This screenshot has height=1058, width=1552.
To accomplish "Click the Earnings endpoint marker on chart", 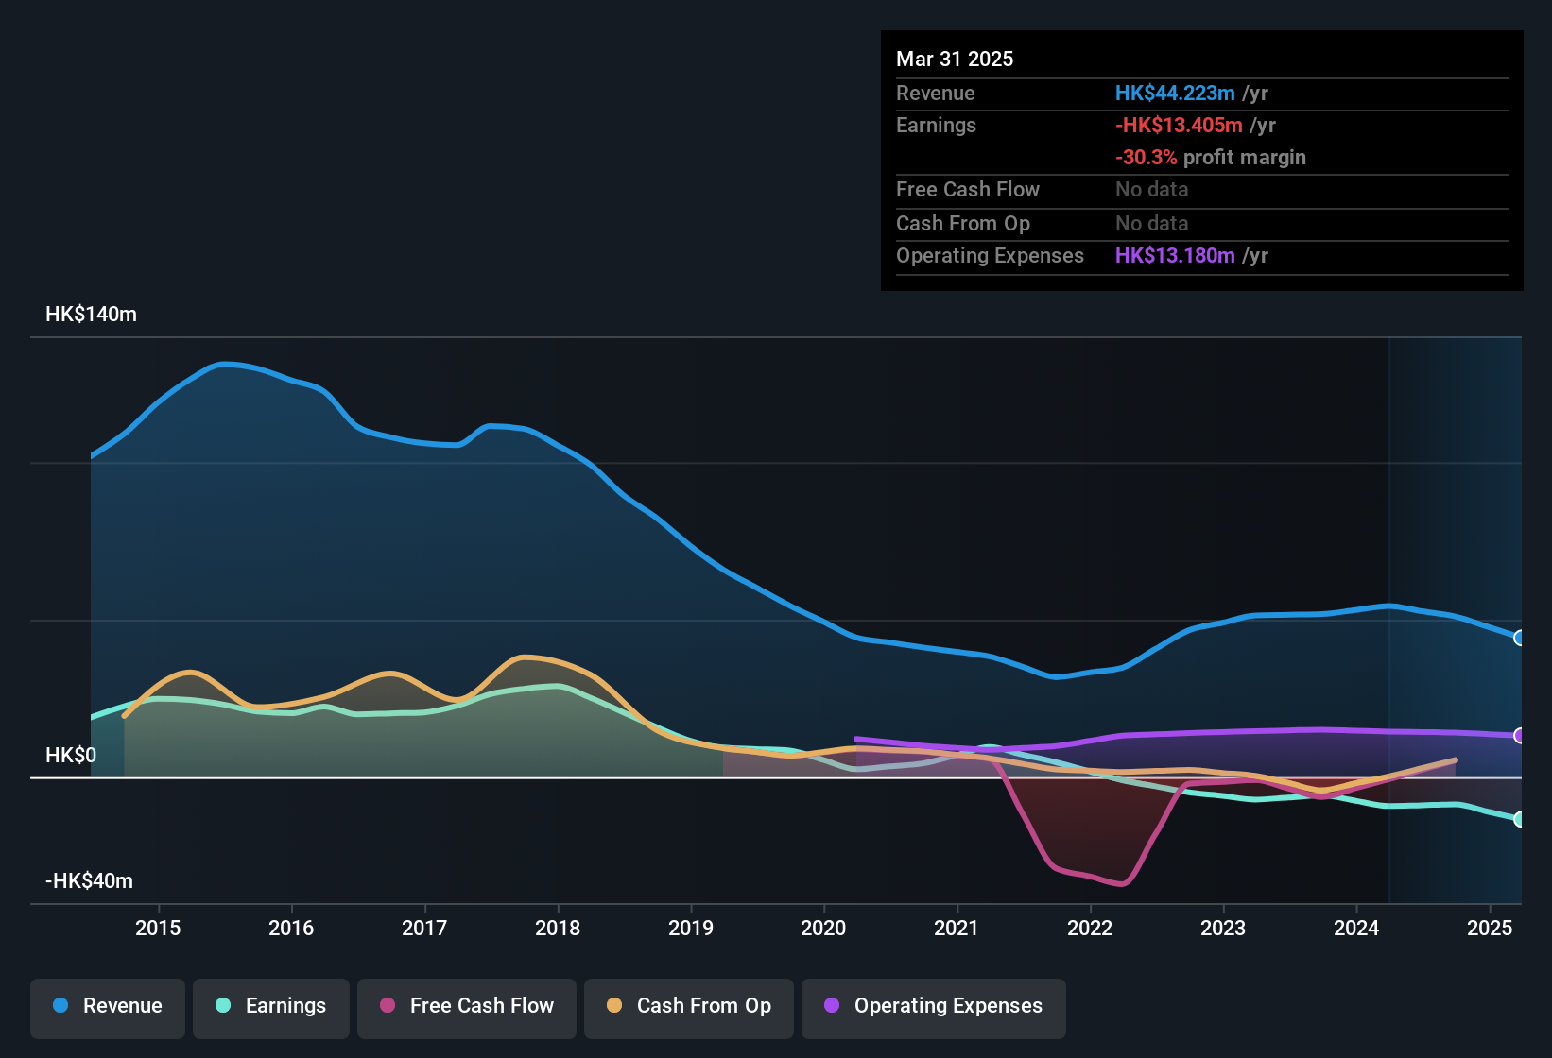I will tap(1519, 819).
